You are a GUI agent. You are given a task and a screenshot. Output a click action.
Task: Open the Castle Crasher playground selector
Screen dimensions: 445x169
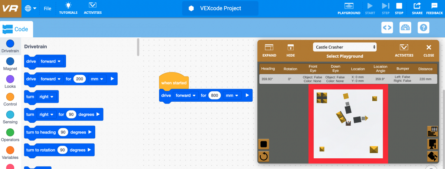(x=345, y=47)
